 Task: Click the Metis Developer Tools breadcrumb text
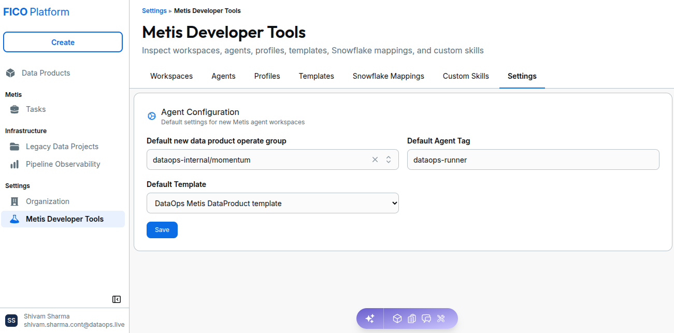(207, 11)
